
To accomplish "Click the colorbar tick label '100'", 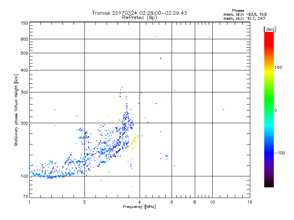I will tap(278, 67).
